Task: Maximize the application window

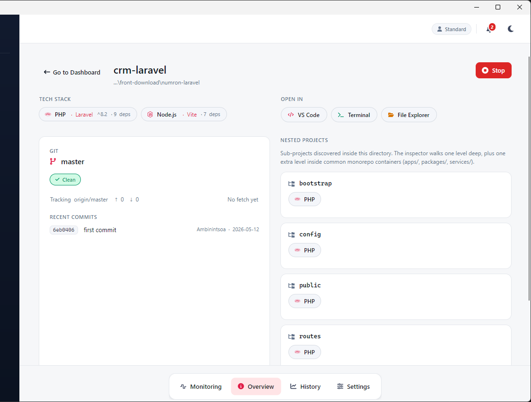Action: [x=498, y=7]
